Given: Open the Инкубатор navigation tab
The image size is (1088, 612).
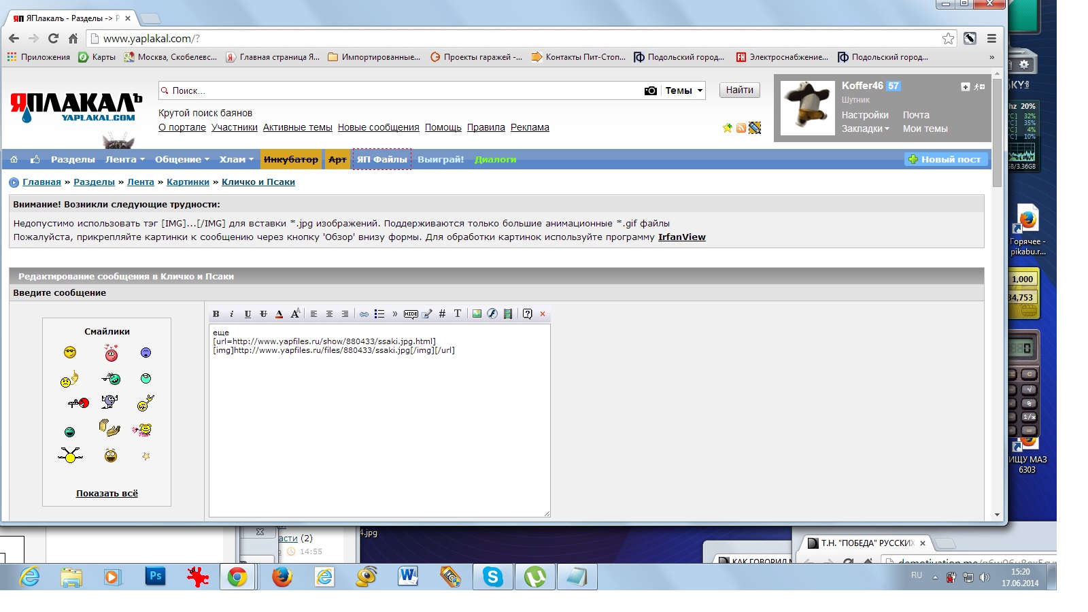Looking at the screenshot, I should 290,160.
